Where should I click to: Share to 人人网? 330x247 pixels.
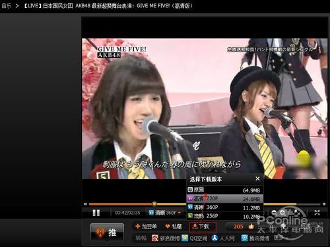coord(223,238)
